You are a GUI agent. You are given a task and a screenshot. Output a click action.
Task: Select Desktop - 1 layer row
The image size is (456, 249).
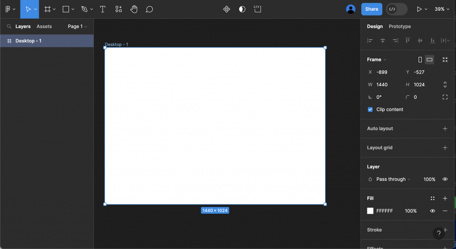[47, 41]
